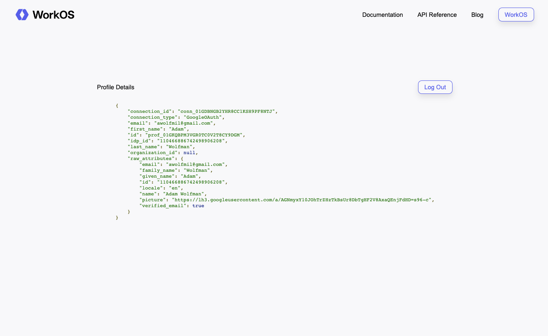Viewport: 548px width, 336px height.
Task: Click the given_name value Adam
Action: pos(189,176)
